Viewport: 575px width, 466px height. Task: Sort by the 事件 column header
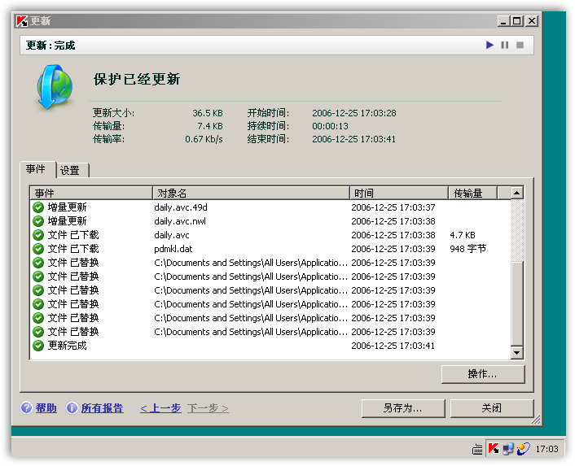[x=91, y=193]
